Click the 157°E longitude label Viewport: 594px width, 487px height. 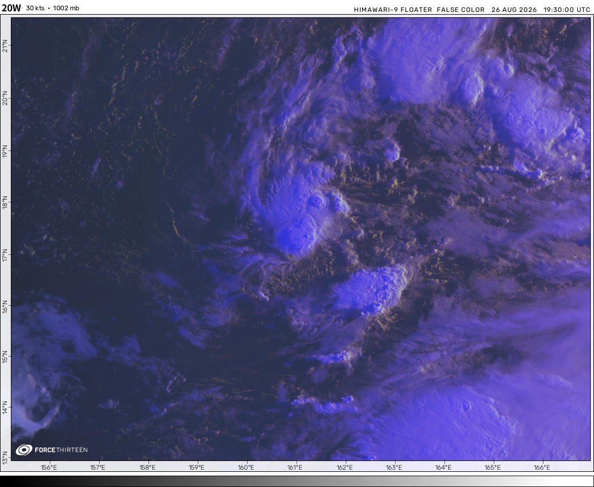(98, 468)
